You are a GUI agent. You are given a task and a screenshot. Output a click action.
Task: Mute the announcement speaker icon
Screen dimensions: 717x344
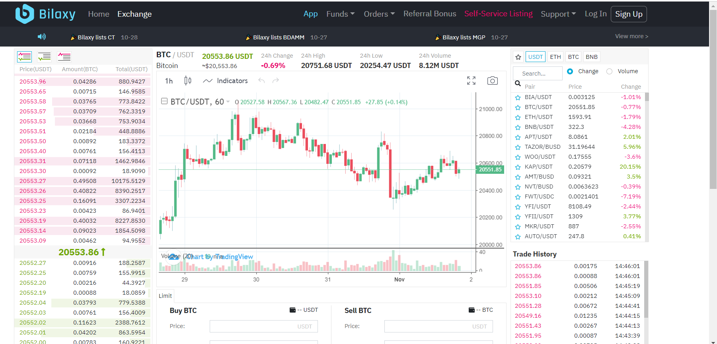click(42, 37)
